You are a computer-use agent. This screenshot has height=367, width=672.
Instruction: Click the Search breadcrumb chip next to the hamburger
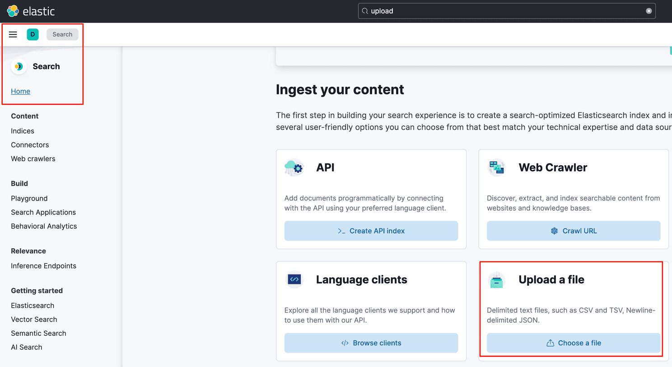click(x=62, y=34)
